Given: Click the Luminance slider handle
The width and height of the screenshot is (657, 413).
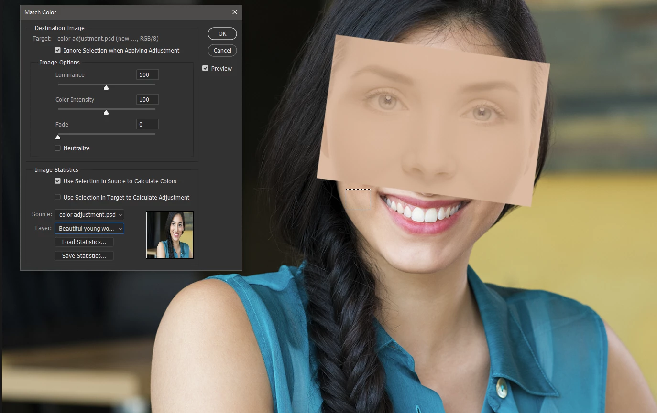Looking at the screenshot, I should coord(106,87).
